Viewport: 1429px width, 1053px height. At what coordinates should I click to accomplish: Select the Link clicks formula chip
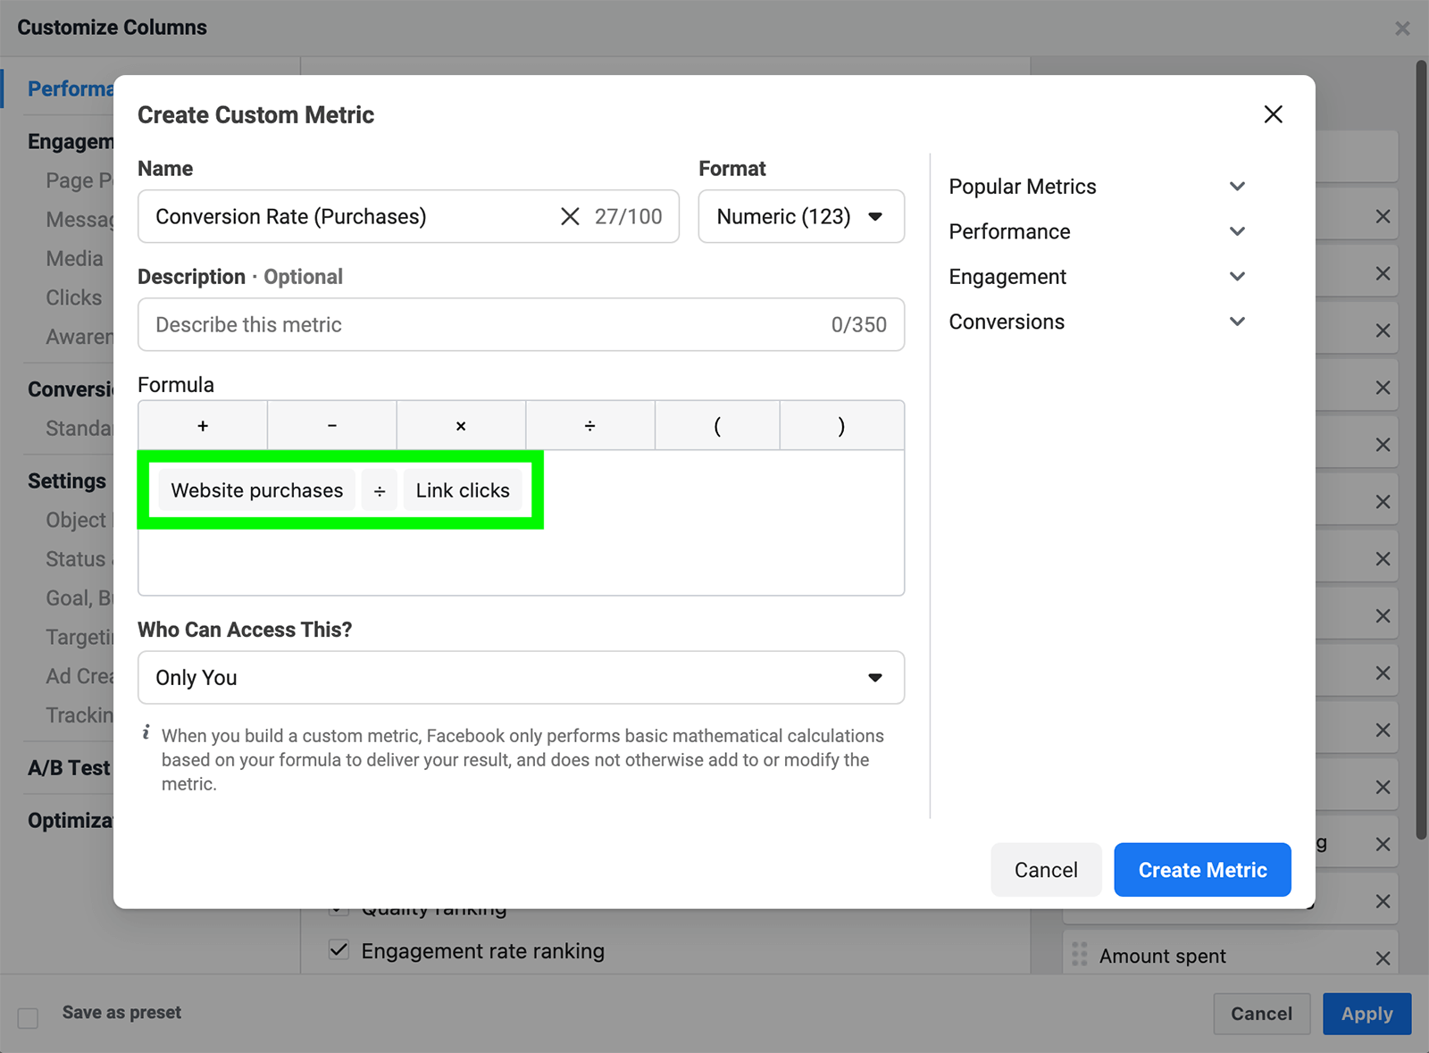(x=463, y=490)
